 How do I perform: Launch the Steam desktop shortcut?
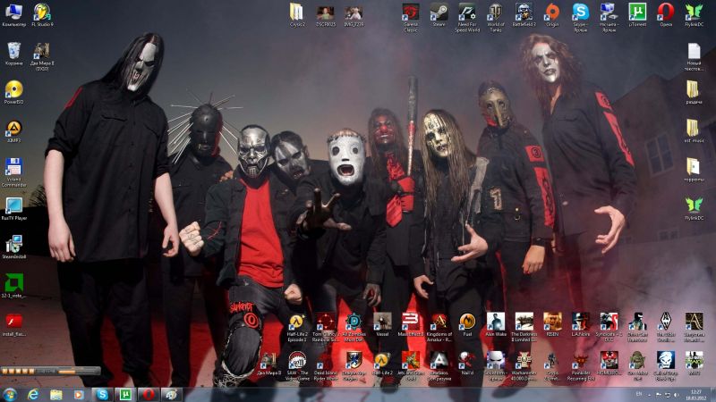[439, 14]
